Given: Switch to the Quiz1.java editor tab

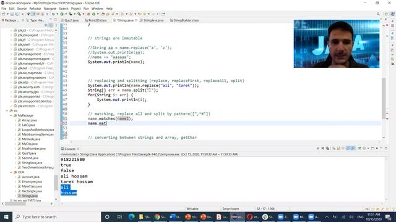Looking at the screenshot, I should (x=70, y=20).
